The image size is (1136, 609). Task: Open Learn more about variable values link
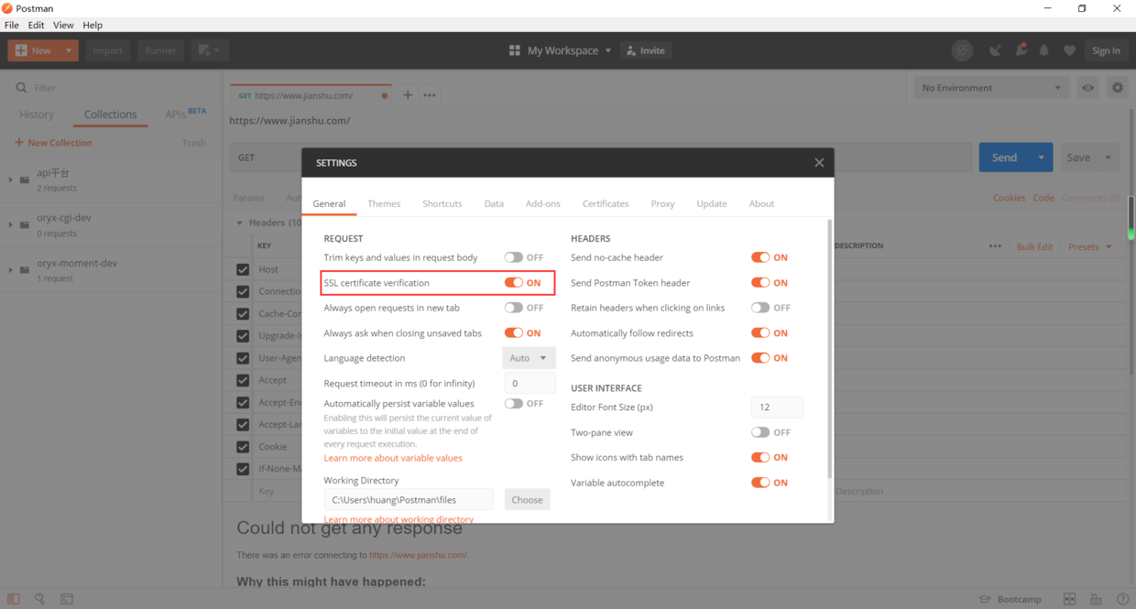click(x=393, y=458)
